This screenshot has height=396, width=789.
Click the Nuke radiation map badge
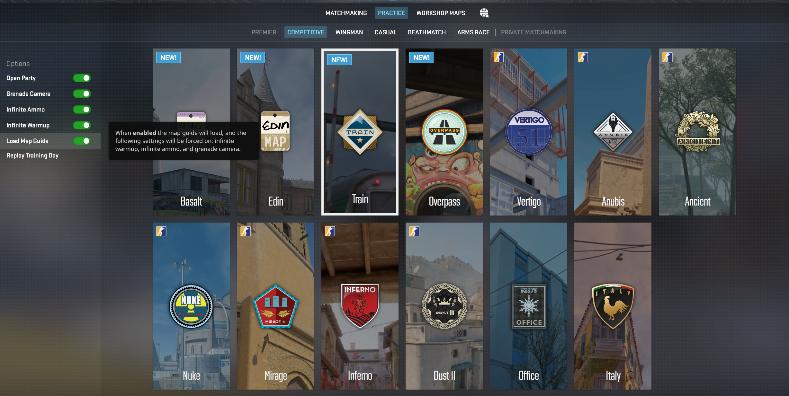pyautogui.click(x=191, y=306)
